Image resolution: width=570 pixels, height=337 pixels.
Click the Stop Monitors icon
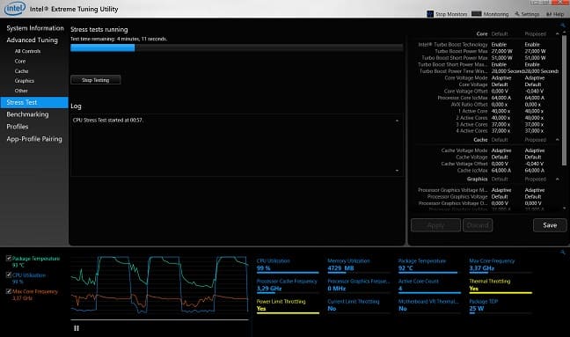coord(430,14)
